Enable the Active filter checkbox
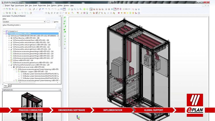 (x=53, y=22)
